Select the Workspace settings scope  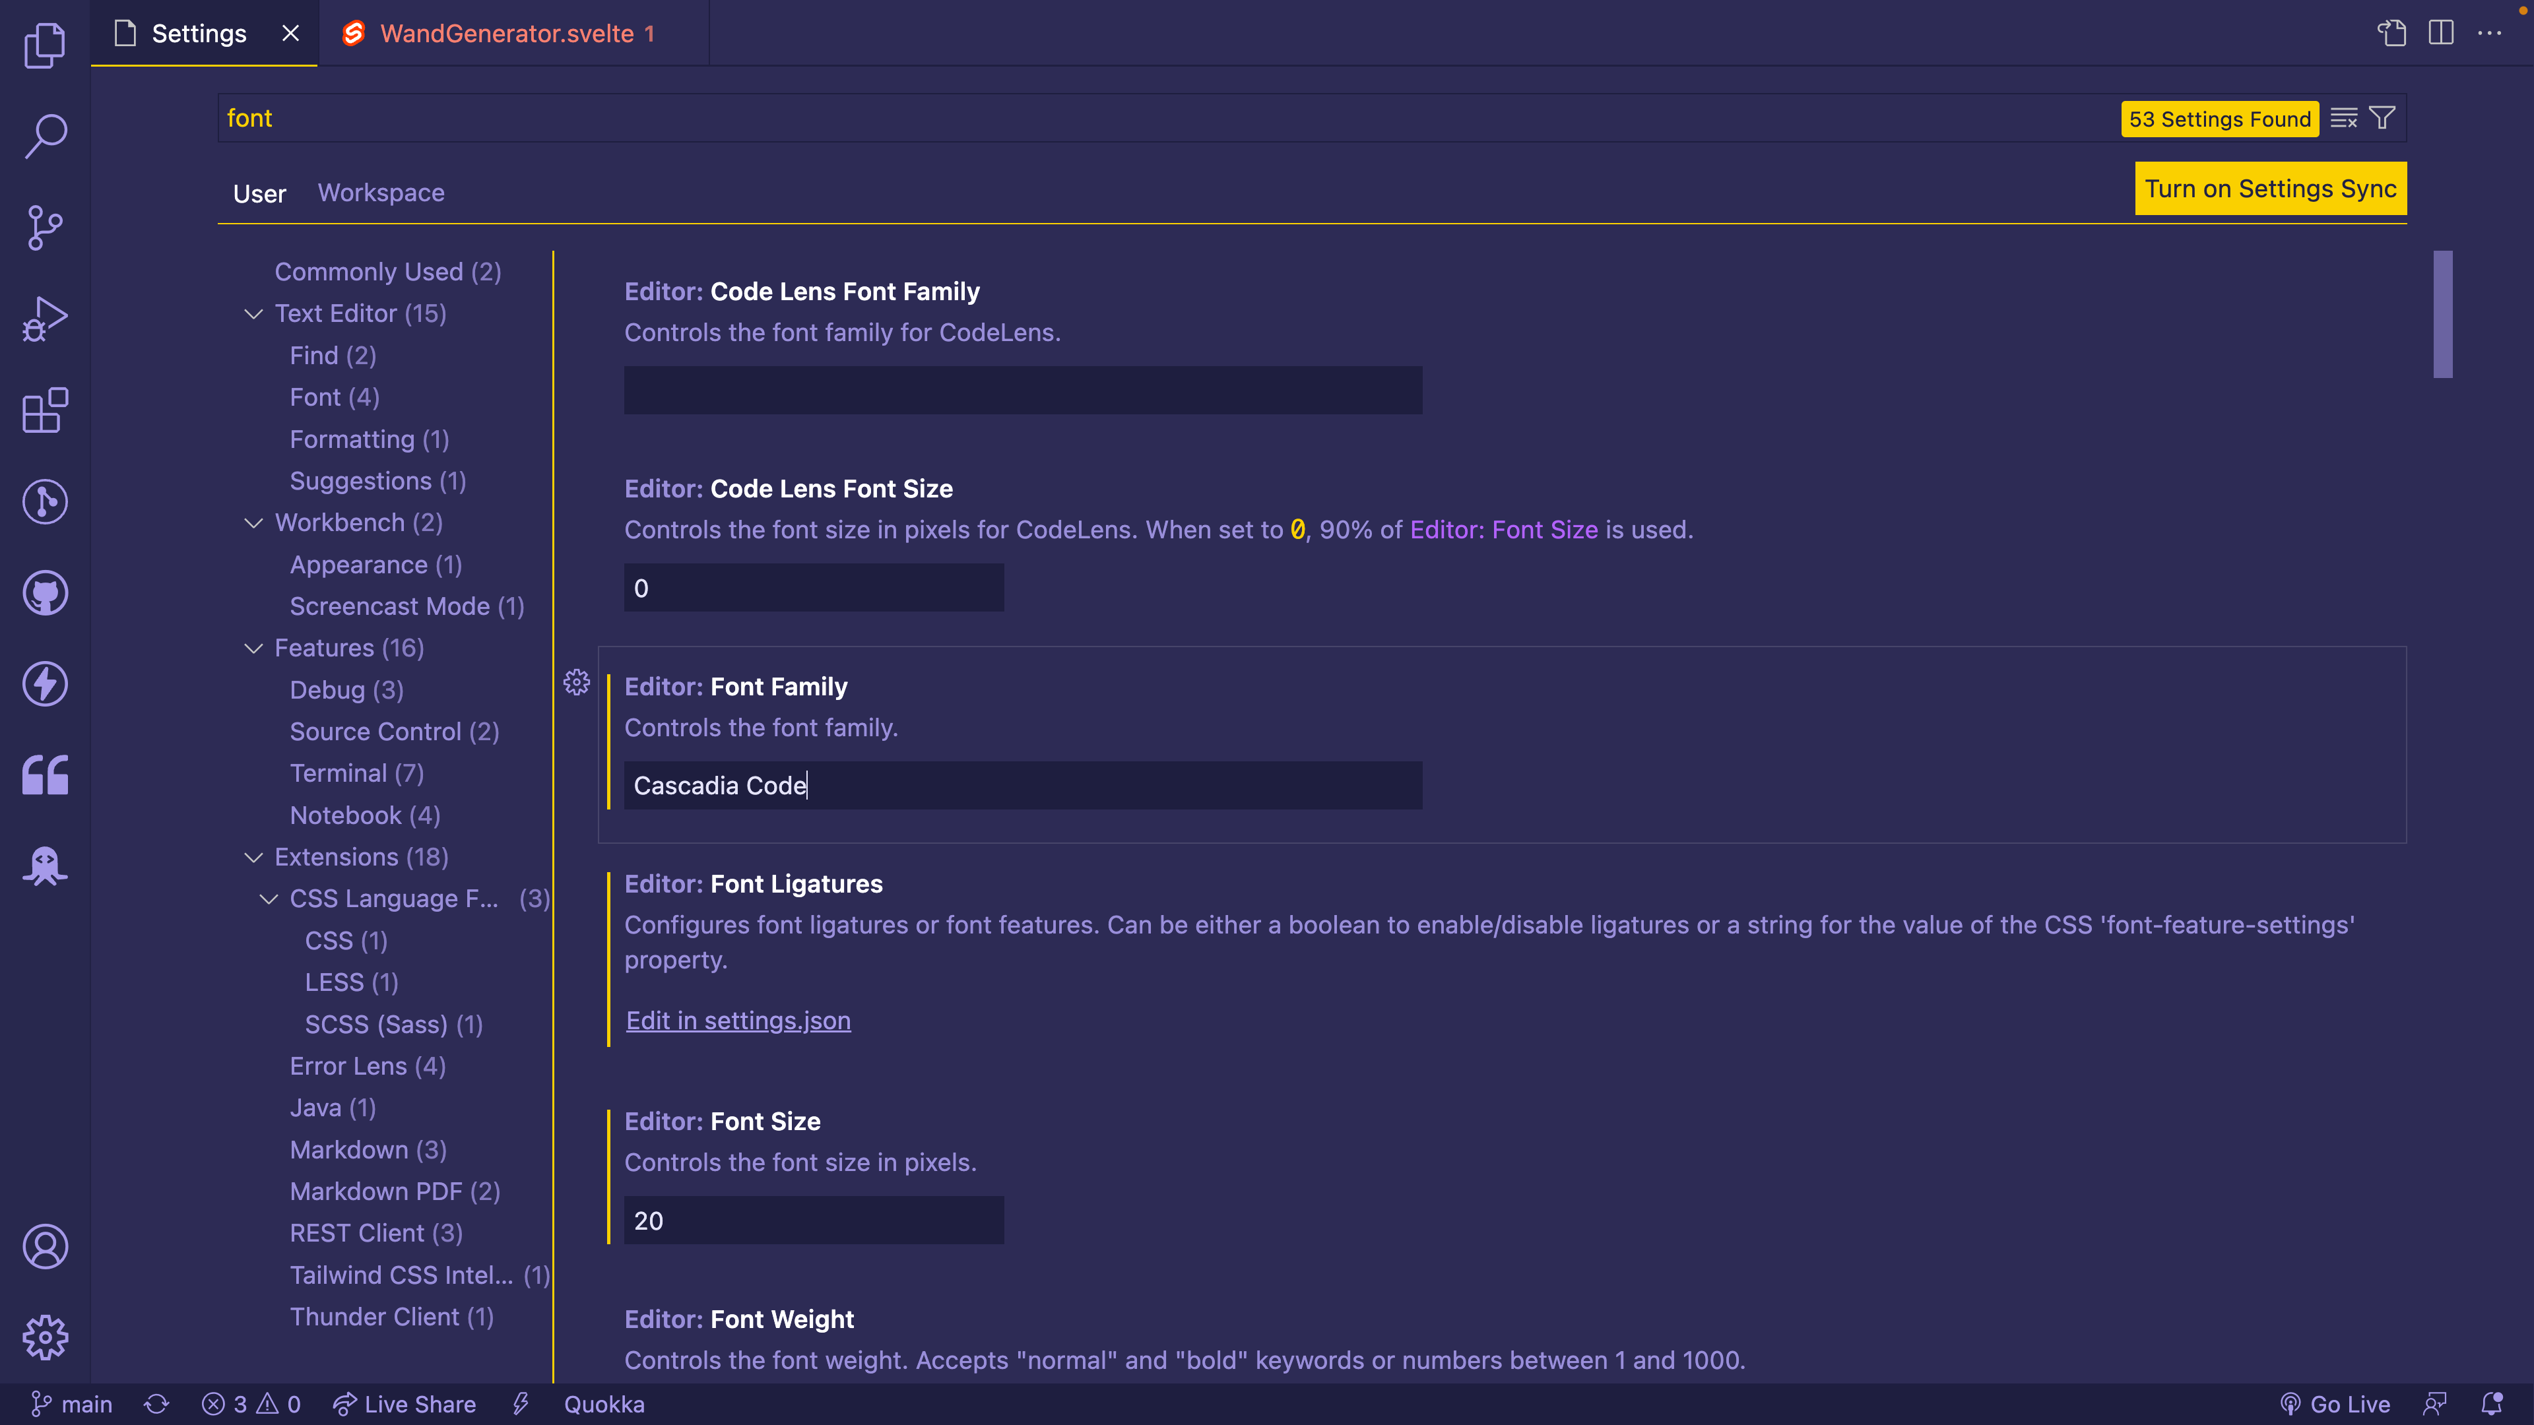(x=381, y=193)
